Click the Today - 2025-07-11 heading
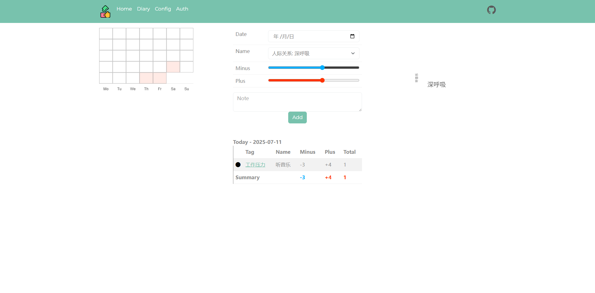This screenshot has height=293, width=595. coord(257,142)
